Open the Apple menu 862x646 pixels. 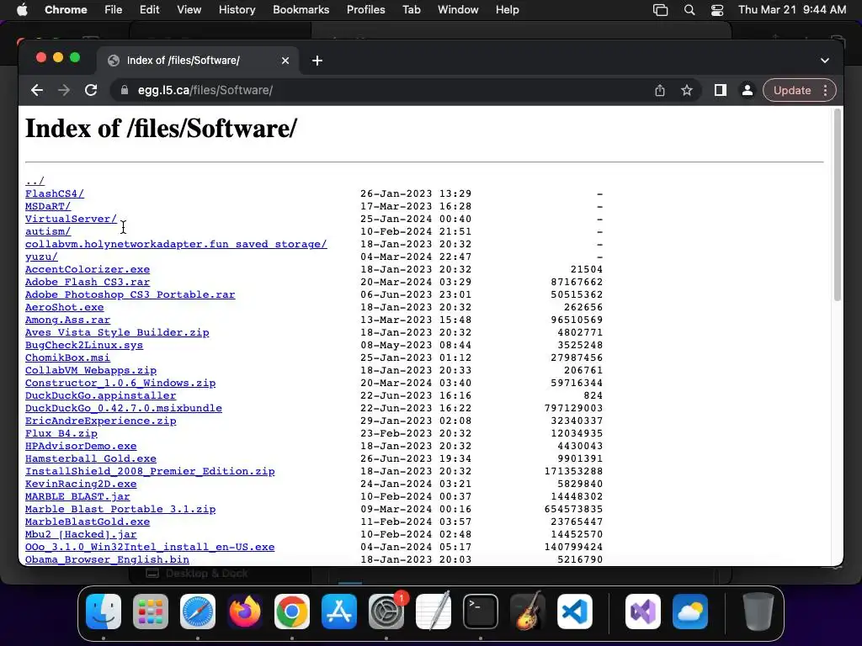(x=22, y=9)
